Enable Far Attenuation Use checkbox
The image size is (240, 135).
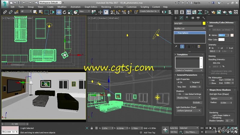[x=210, y=80]
